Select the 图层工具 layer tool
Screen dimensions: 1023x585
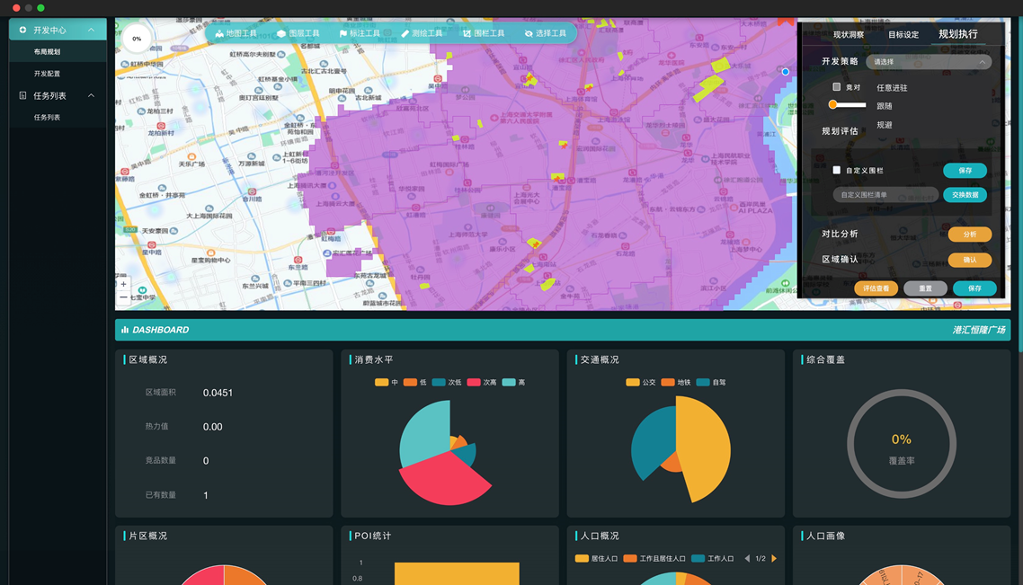point(298,33)
